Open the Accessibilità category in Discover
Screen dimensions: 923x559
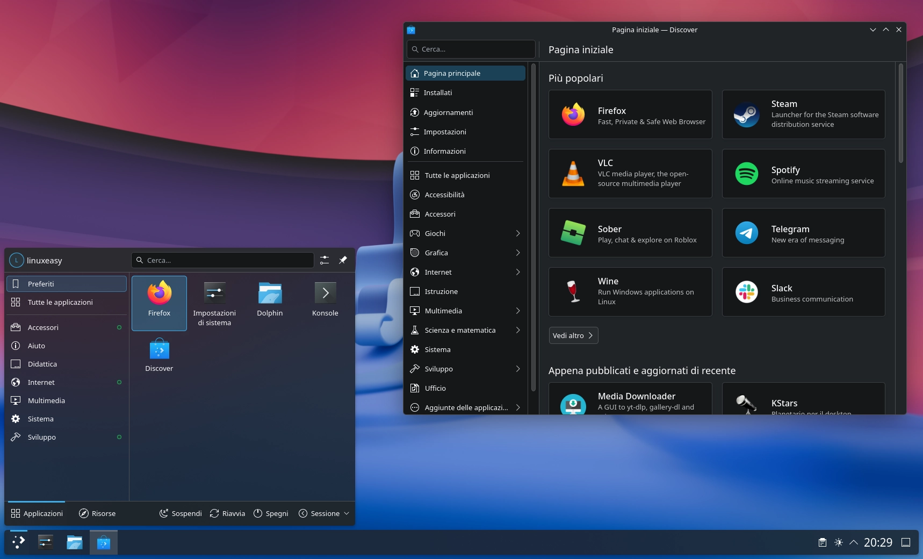coord(465,195)
